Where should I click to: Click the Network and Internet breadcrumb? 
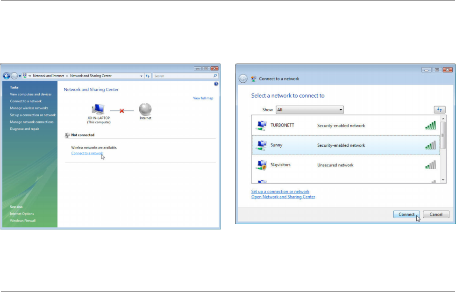48,76
